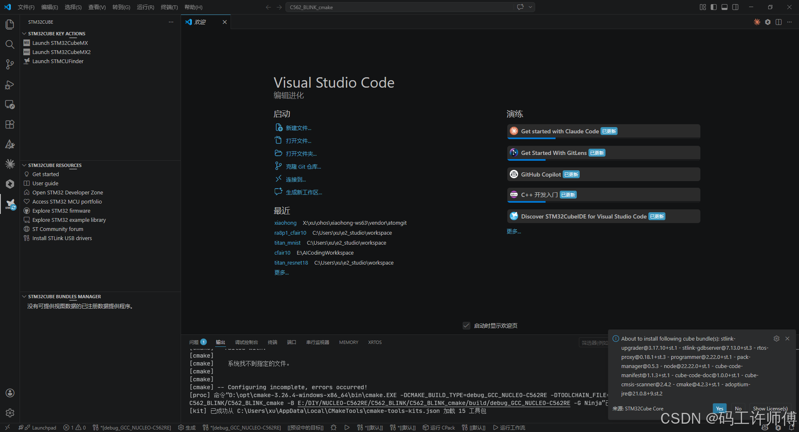This screenshot has height=432, width=799.
Task: Click the Claude Code icon in editor toolbar
Action: 757,22
